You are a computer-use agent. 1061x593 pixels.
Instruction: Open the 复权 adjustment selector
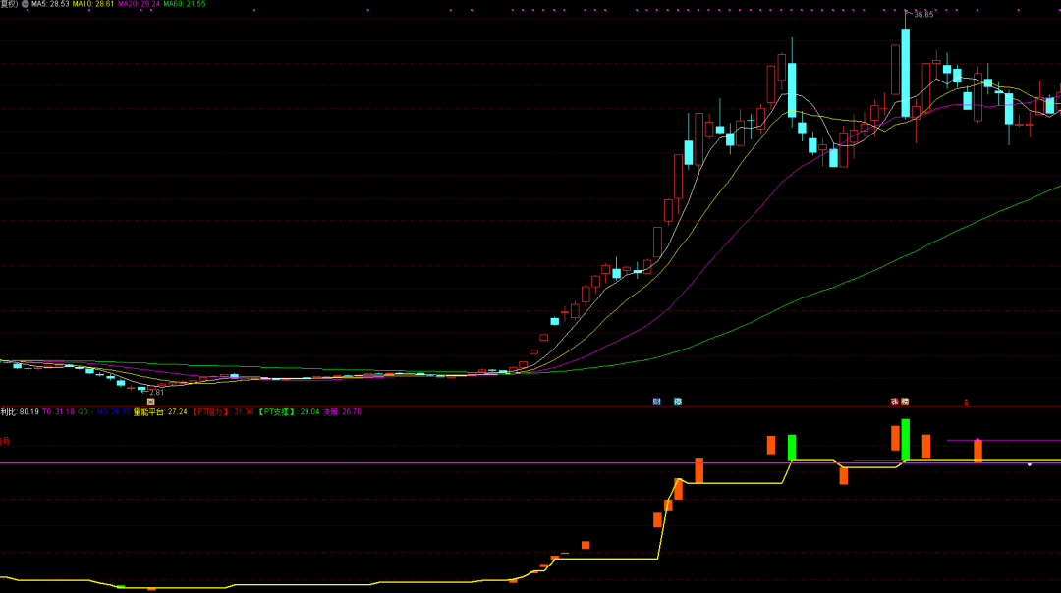(x=10, y=5)
